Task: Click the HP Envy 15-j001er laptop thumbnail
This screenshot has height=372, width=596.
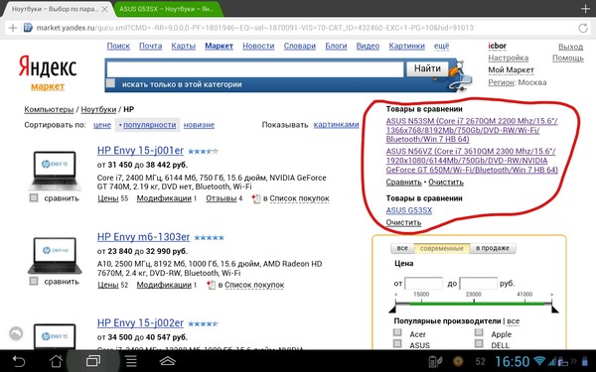Action: click(x=55, y=171)
